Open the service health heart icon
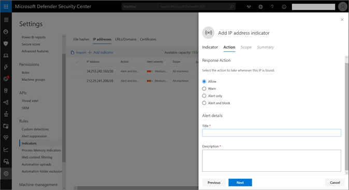 [x=6, y=138]
